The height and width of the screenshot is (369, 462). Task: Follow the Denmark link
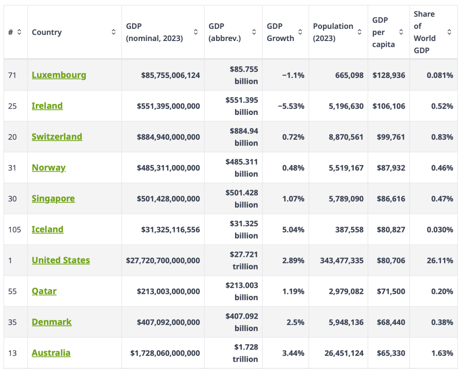coord(51,322)
